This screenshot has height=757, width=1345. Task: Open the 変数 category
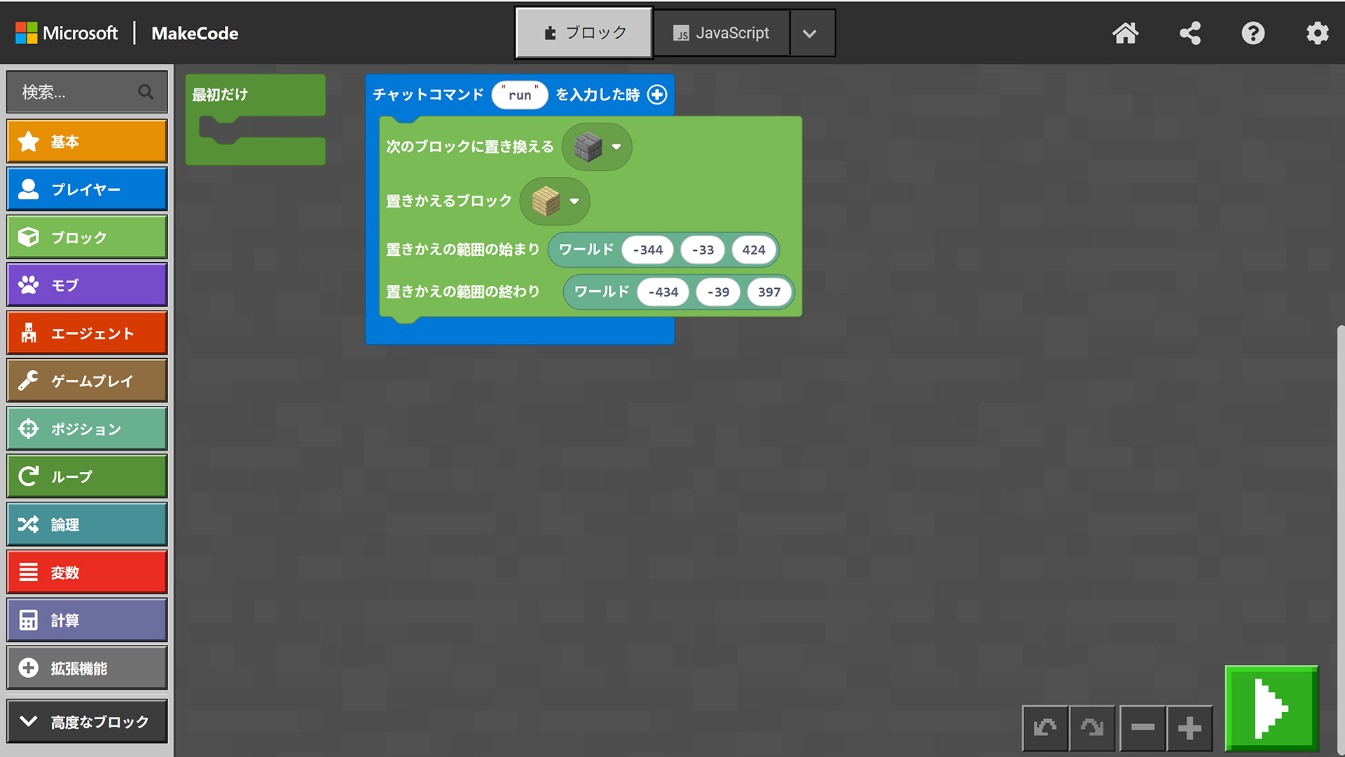(x=87, y=572)
